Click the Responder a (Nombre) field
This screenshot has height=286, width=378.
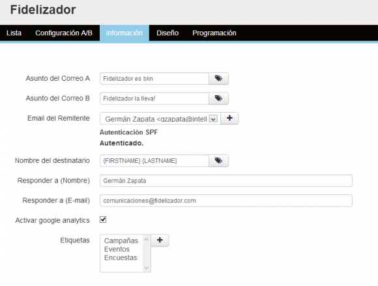[226, 180]
